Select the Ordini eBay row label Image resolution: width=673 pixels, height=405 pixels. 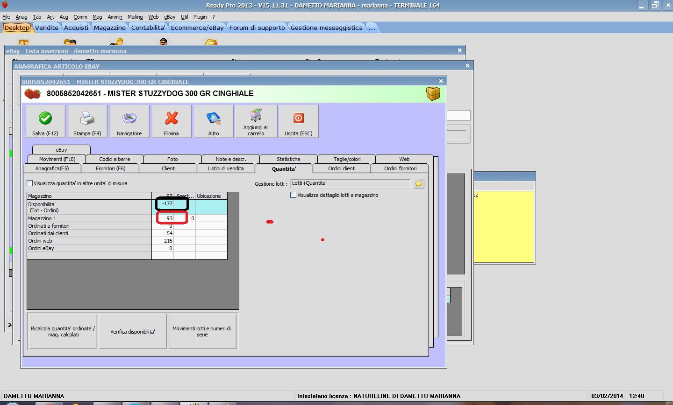point(89,248)
